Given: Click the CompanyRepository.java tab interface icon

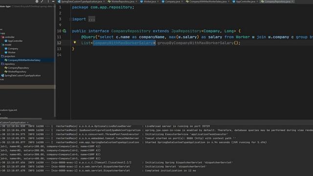Looking at the screenshot, I should [263, 1].
